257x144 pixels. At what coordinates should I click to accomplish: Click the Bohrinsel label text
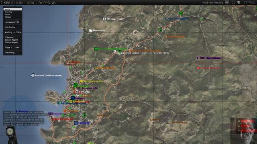click(x=48, y=76)
